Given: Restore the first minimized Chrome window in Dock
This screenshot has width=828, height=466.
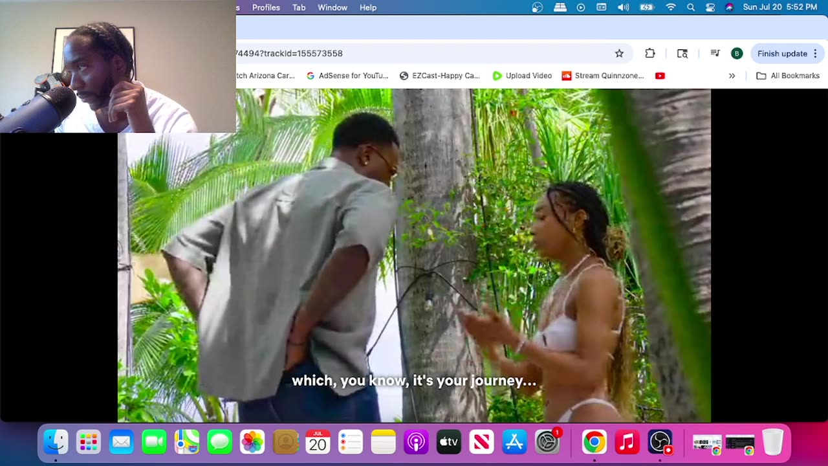Looking at the screenshot, I should [706, 443].
